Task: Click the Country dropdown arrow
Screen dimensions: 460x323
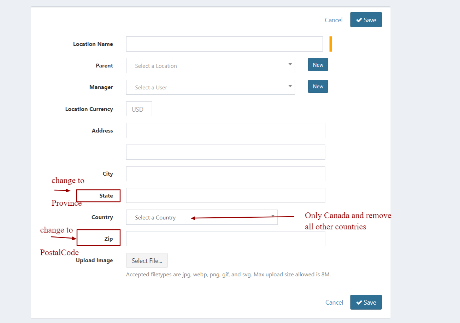Action: [x=273, y=216]
